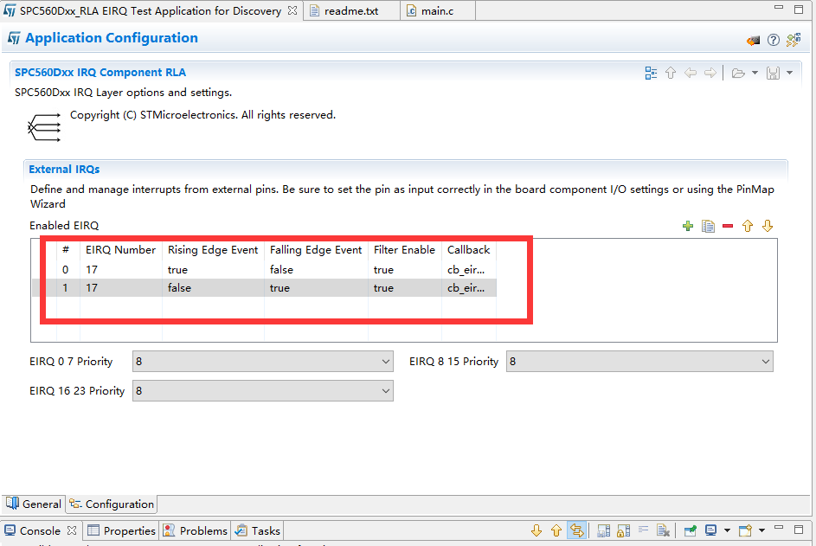Click the open new console icon

tap(745, 530)
